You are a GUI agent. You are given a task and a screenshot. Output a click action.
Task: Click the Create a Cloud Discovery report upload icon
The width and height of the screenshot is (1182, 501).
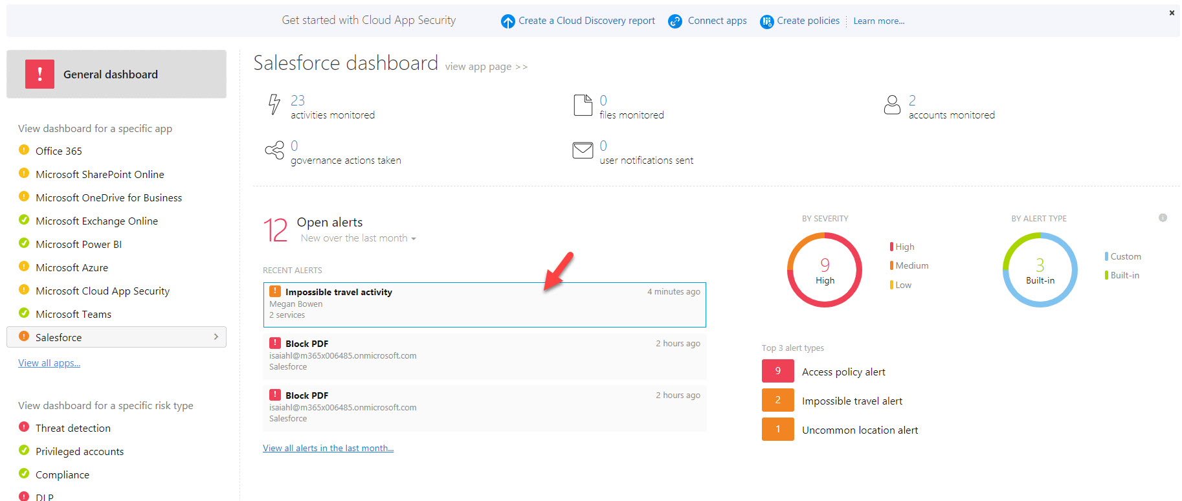508,21
